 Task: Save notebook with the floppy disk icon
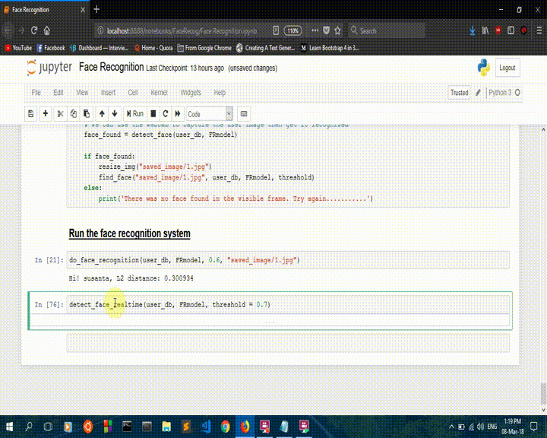tap(30, 114)
